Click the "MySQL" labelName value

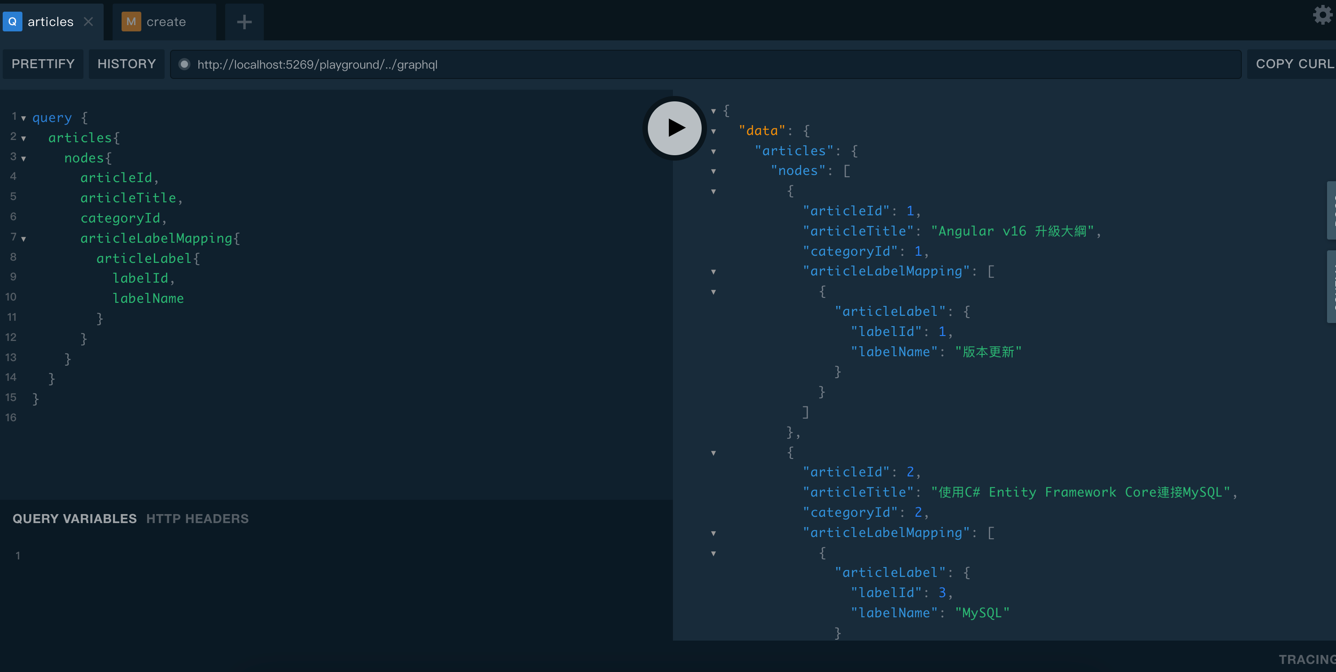[982, 613]
